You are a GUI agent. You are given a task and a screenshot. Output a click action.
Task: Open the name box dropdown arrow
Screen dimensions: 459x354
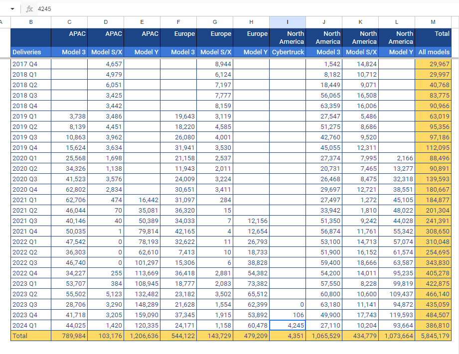point(12,9)
